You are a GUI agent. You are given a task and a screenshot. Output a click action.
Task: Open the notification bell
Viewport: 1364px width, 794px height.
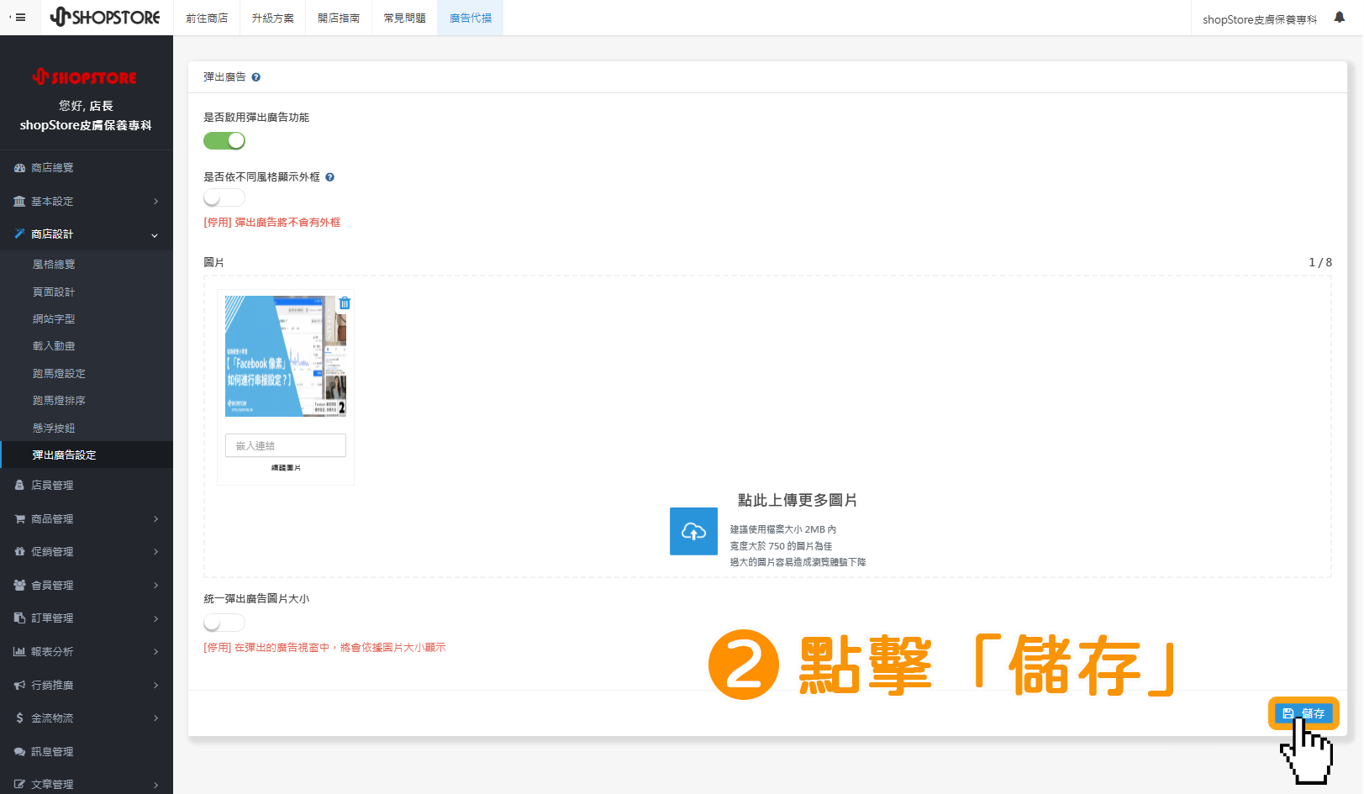point(1340,18)
